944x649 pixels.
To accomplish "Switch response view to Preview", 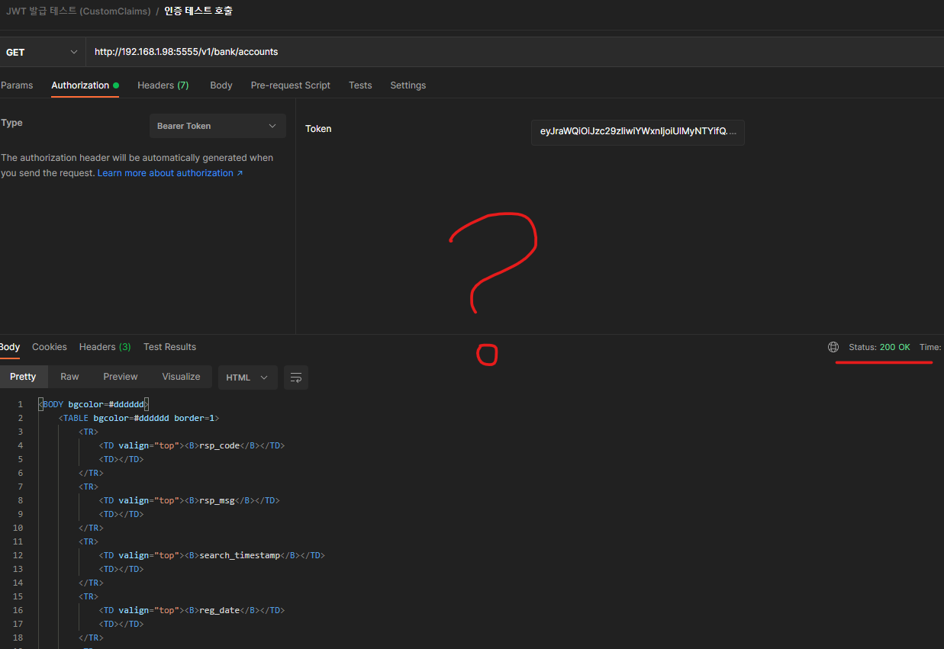I will [121, 377].
